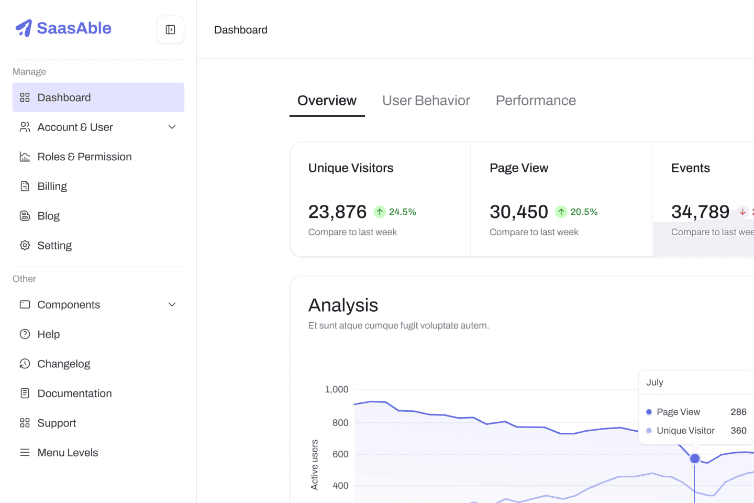Viewport: 754px width, 503px height.
Task: Click the SaasAble paper plane logo
Action: pos(24,28)
